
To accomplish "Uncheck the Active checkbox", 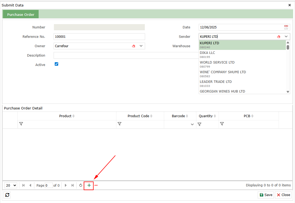I will (56, 64).
